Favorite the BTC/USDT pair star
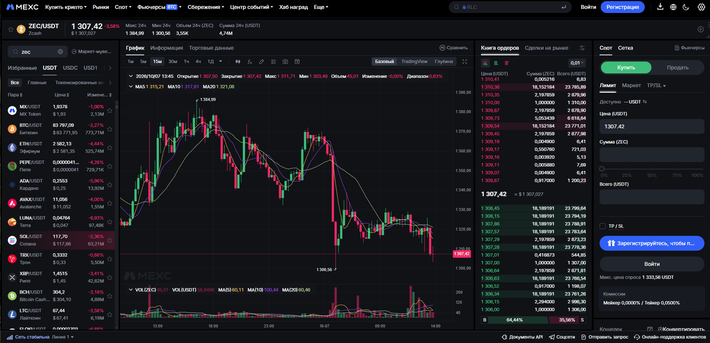 [110, 129]
